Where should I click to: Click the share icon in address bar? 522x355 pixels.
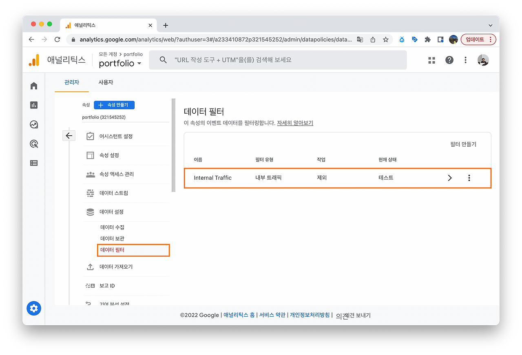[x=373, y=40]
